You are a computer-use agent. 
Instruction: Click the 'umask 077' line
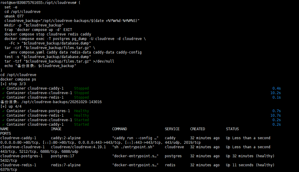14,16
